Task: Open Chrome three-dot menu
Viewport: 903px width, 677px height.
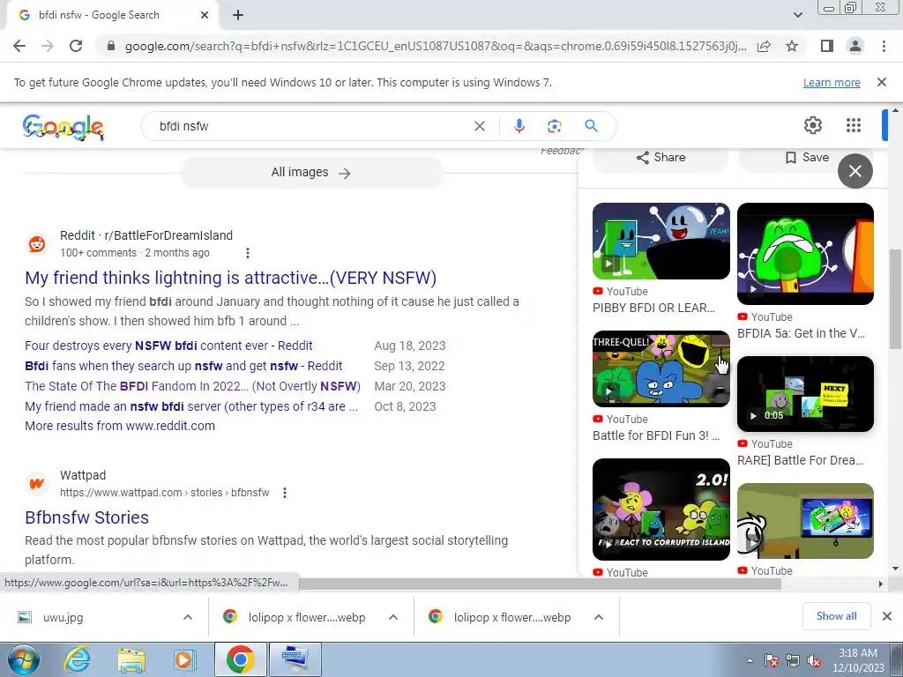Action: point(884,46)
